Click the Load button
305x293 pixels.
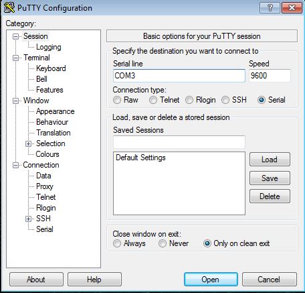[270, 160]
